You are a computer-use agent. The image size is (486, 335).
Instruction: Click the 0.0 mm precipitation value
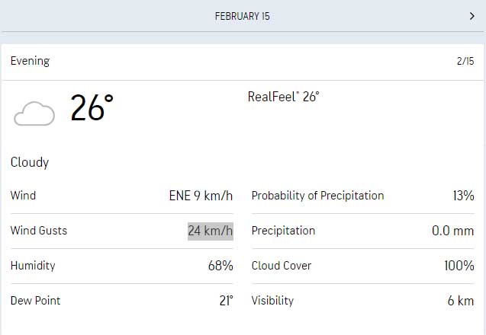point(452,231)
